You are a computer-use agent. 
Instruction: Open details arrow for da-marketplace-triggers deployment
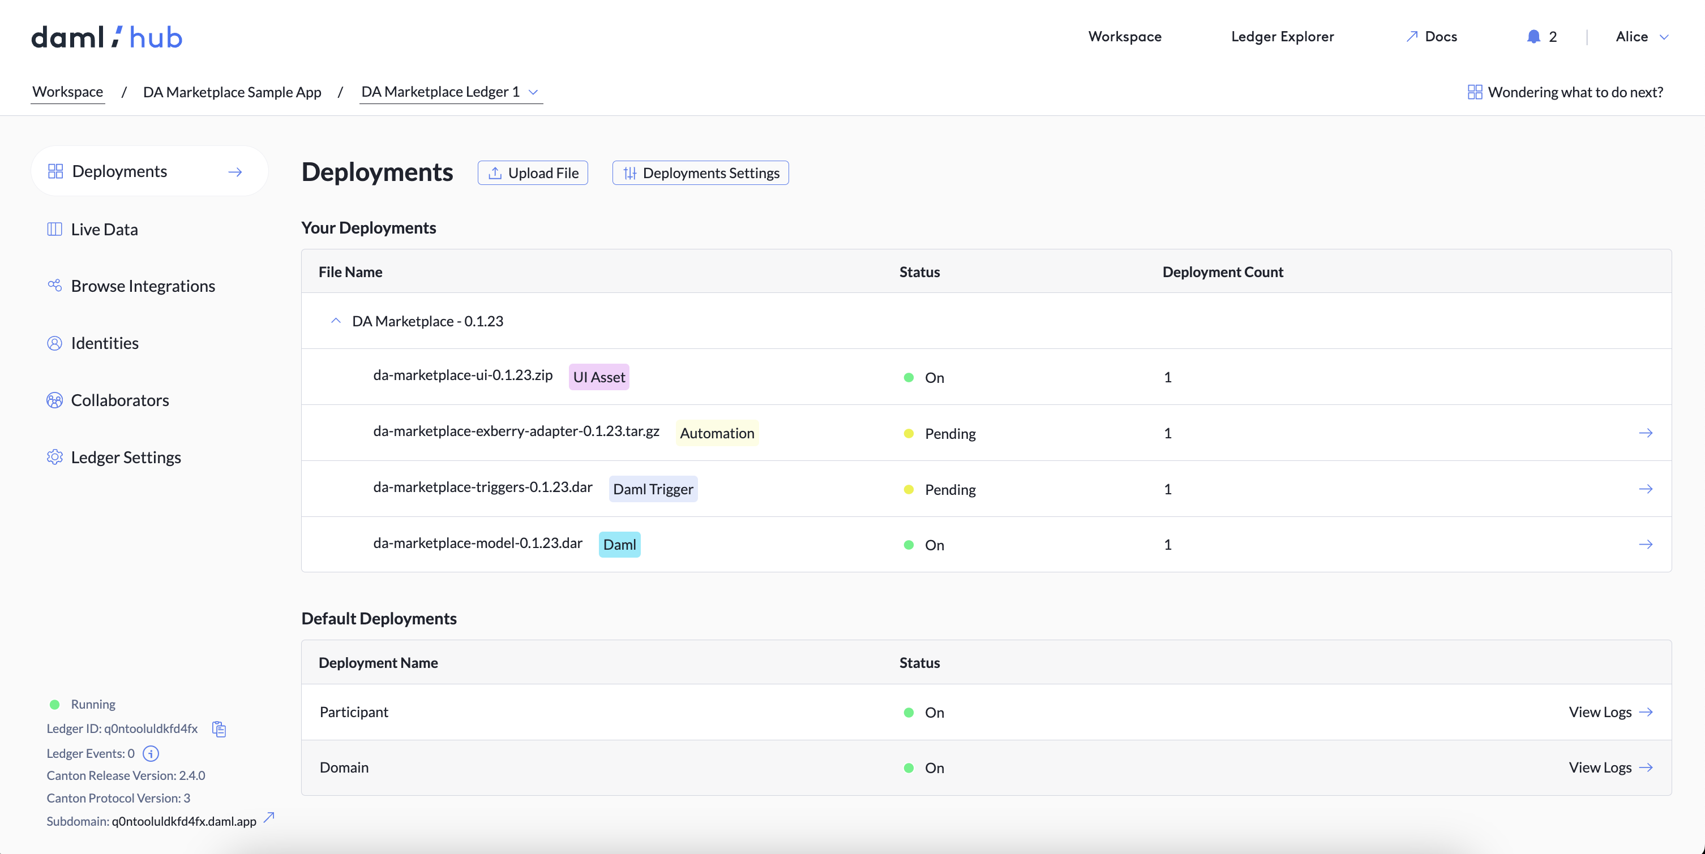(1647, 489)
